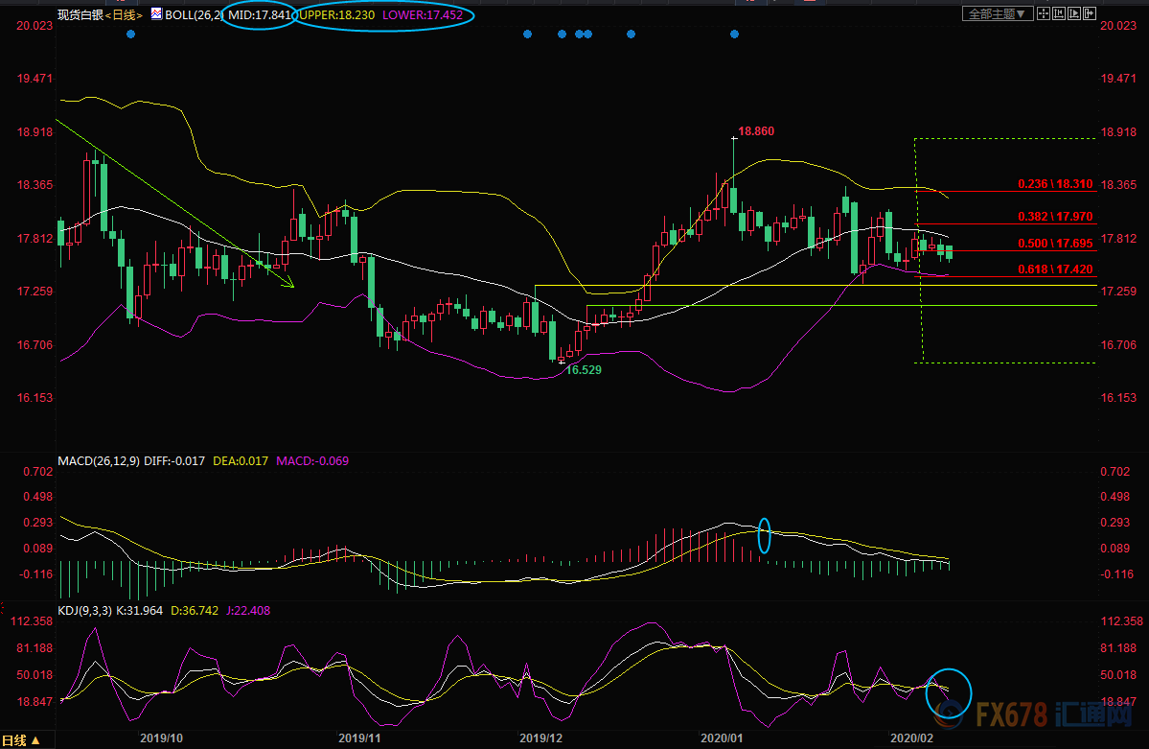Click the rightmost blue event dot
The height and width of the screenshot is (749, 1149).
734,35
